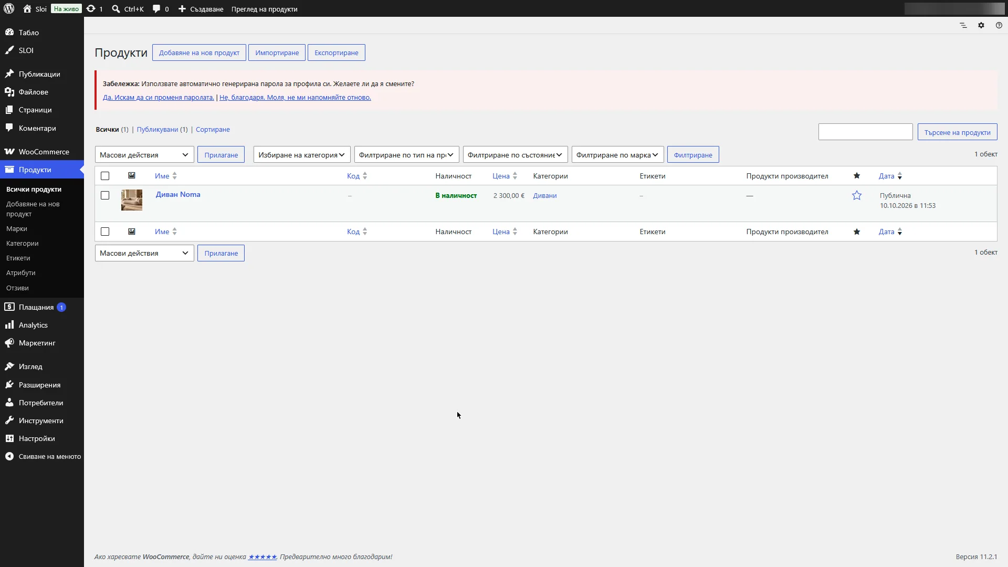The height and width of the screenshot is (567, 1008).
Task: Go to Категории in products submenu
Action: (x=22, y=243)
